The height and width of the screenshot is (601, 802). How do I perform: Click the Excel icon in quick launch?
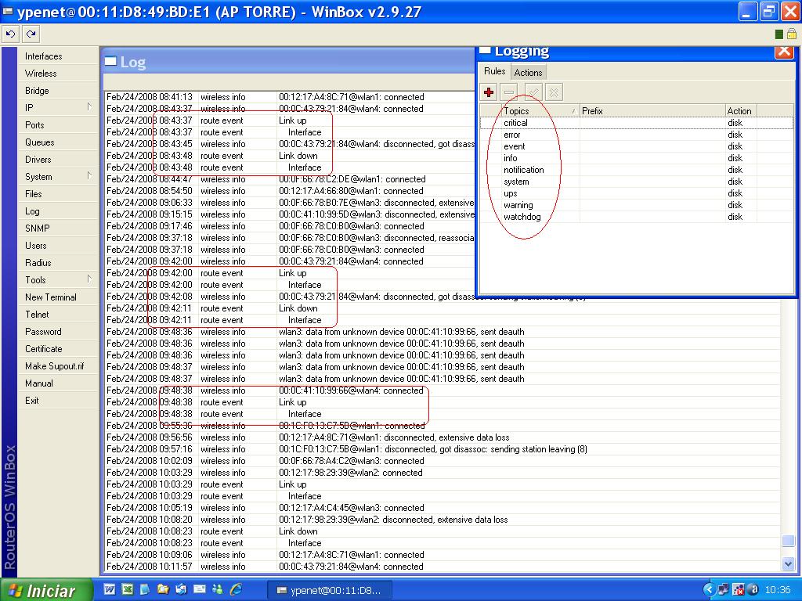[128, 589]
